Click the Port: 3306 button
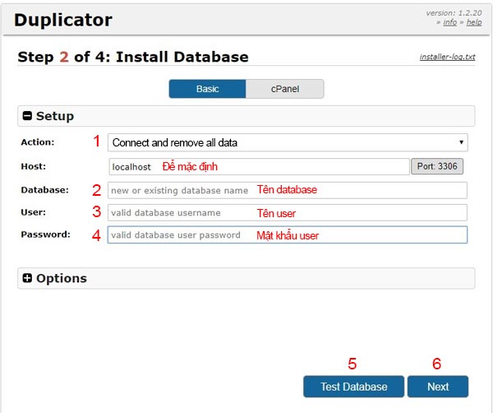This screenshot has width=493, height=413. click(x=437, y=166)
